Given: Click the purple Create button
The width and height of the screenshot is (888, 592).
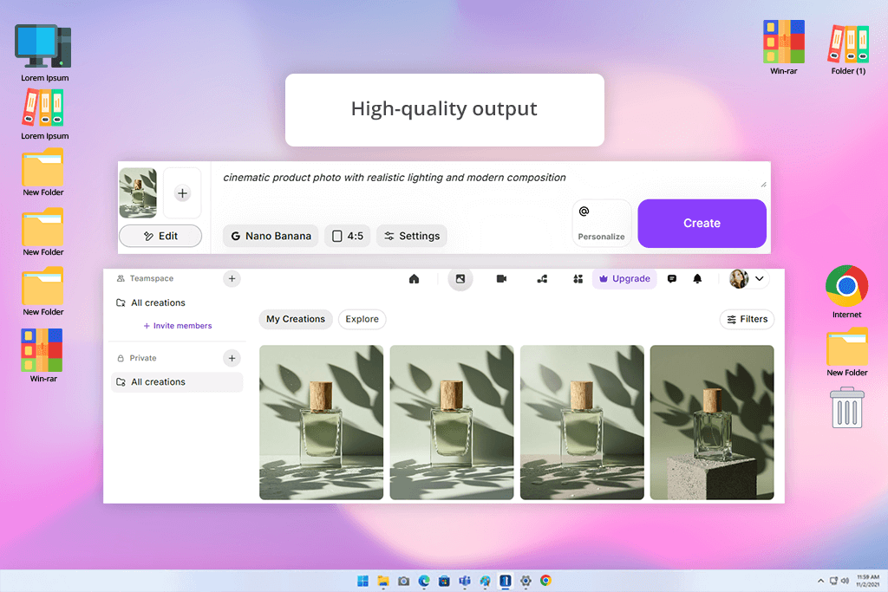Looking at the screenshot, I should [702, 223].
